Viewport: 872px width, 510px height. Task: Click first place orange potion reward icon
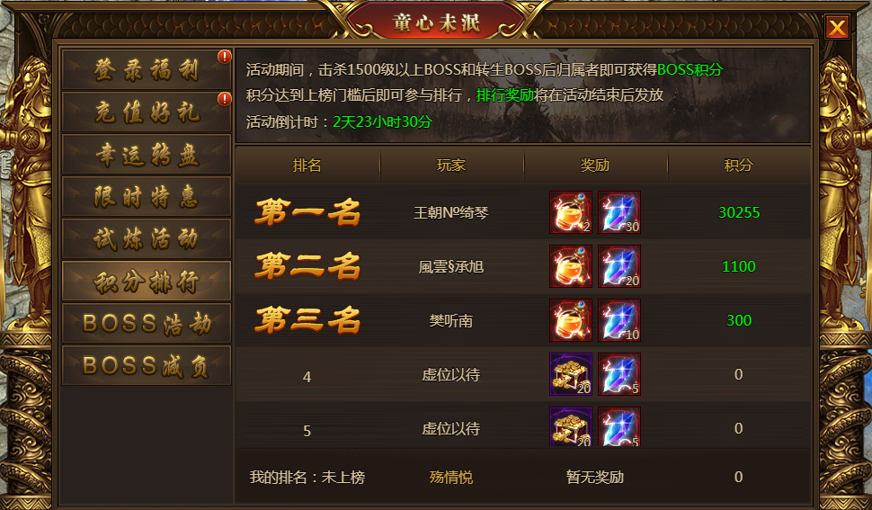pos(571,212)
